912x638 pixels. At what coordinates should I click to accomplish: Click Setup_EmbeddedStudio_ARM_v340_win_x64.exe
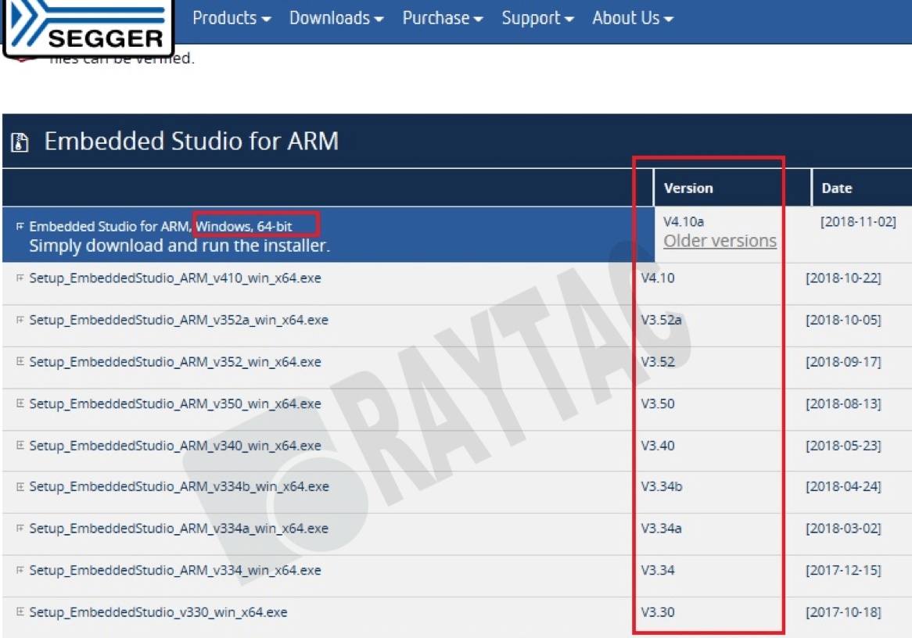point(175,446)
